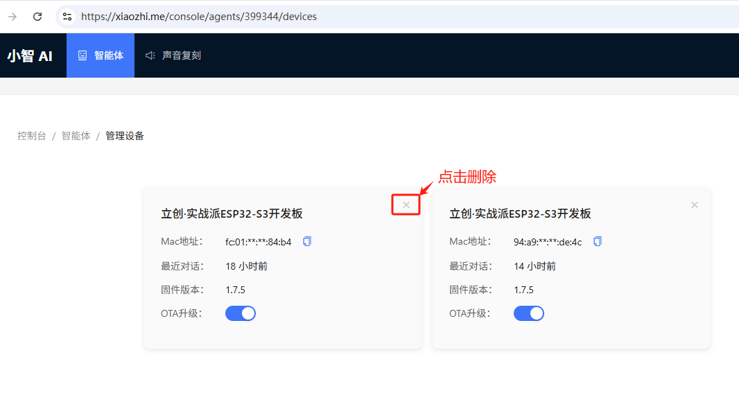739x400 pixels.
Task: Copy Mac address fc:01:**:**:84:b4
Action: (x=307, y=241)
